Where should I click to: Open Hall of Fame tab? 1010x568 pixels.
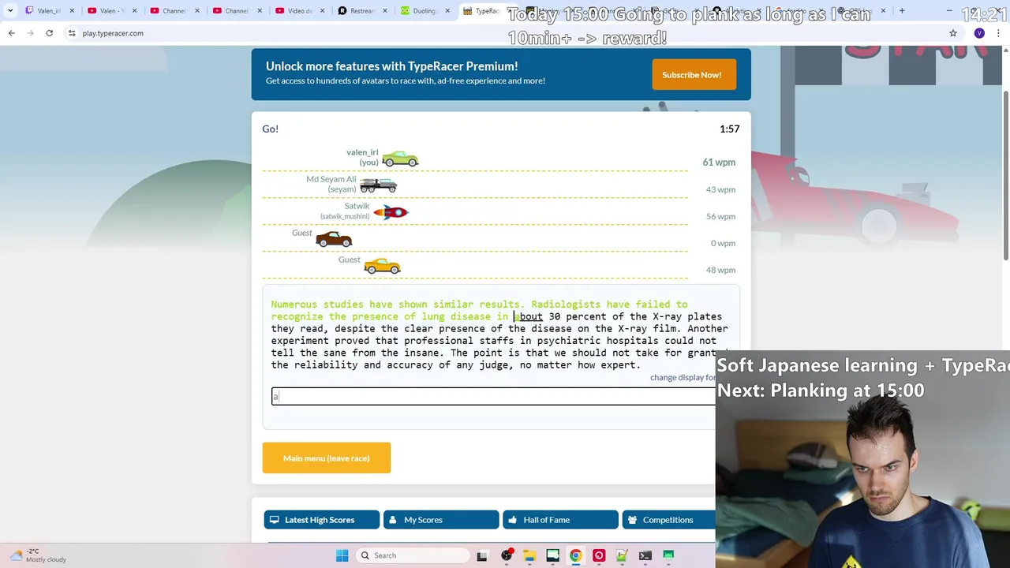click(x=560, y=520)
